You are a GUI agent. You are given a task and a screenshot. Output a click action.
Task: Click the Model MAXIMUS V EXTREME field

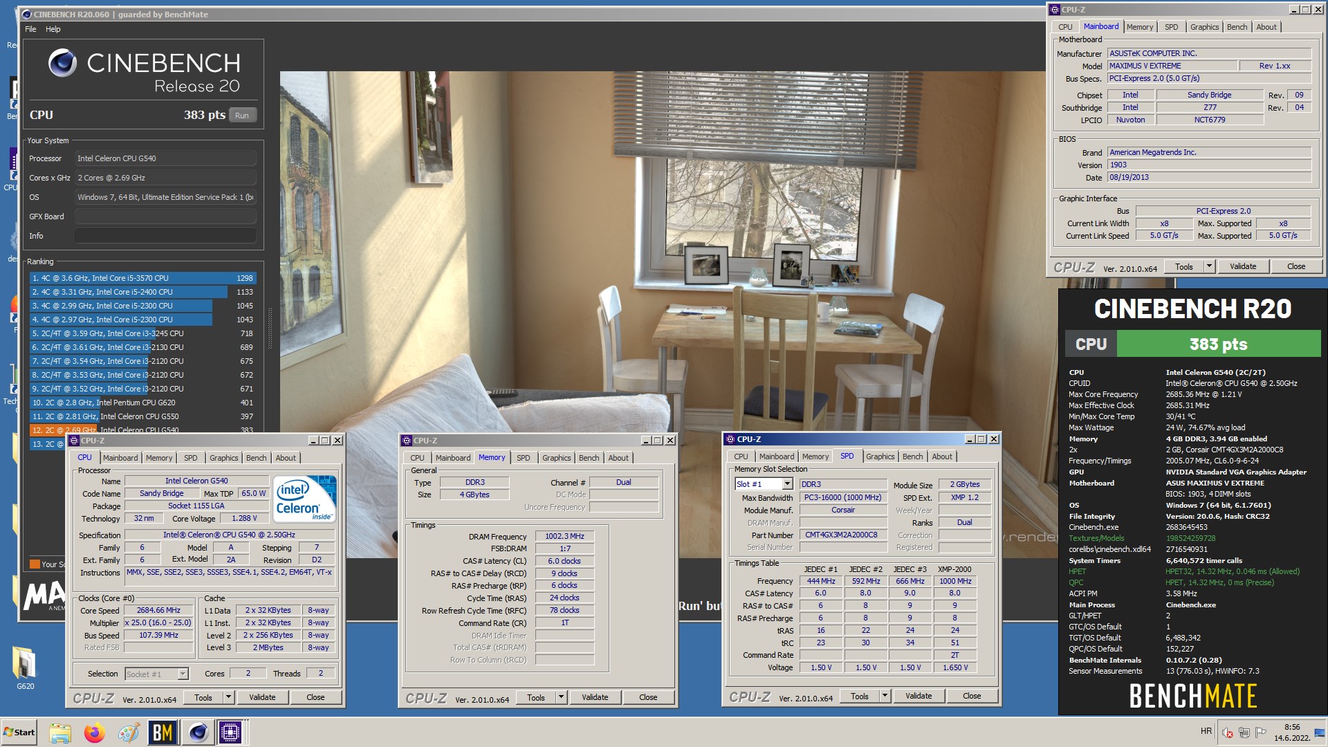tap(1172, 66)
